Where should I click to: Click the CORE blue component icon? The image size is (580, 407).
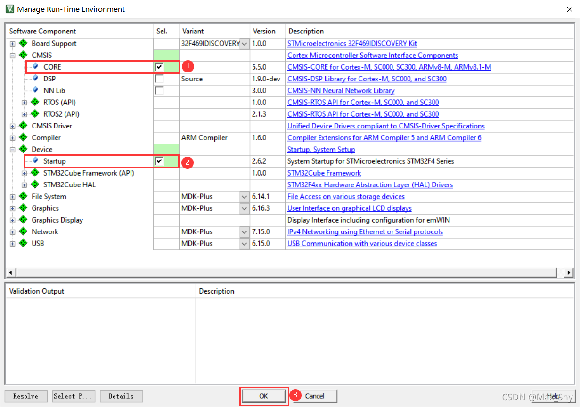coord(35,67)
